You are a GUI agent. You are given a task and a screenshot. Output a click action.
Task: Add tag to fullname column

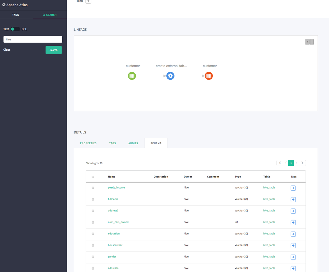click(x=293, y=200)
